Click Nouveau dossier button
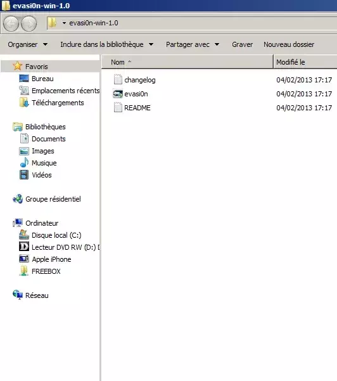The height and width of the screenshot is (381, 337). pos(289,44)
